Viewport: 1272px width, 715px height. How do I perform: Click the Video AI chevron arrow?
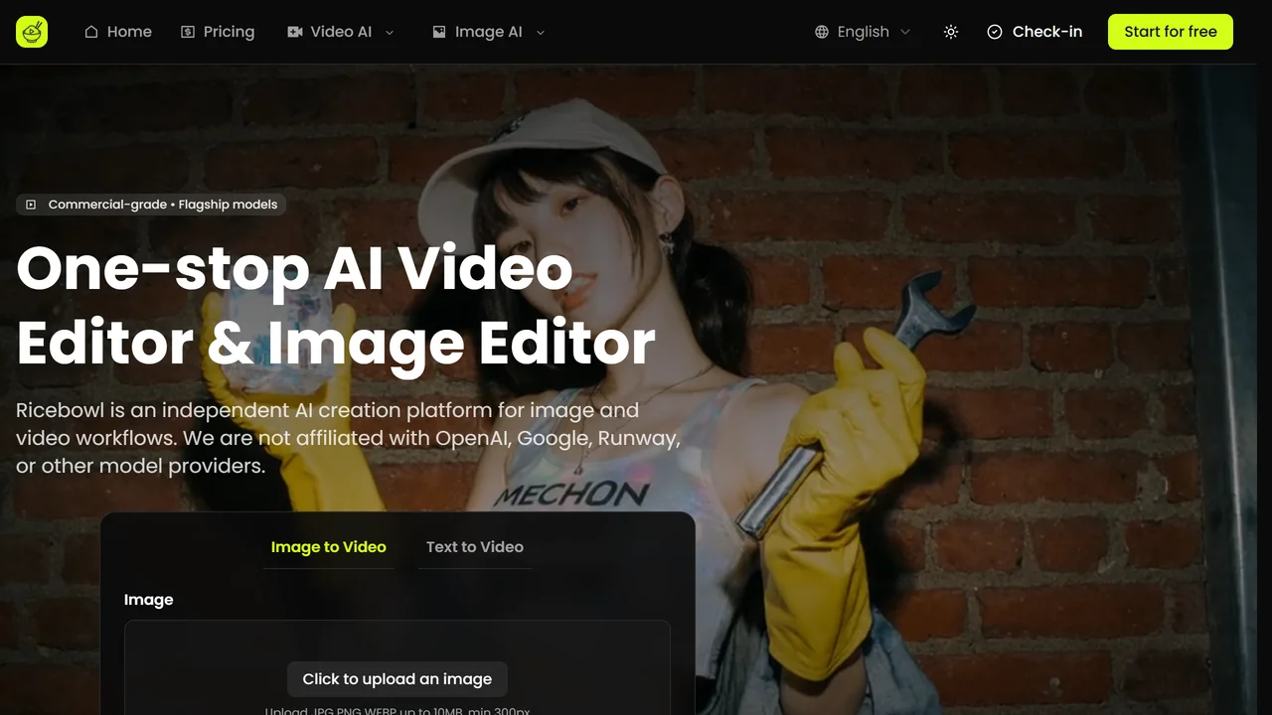coord(390,32)
